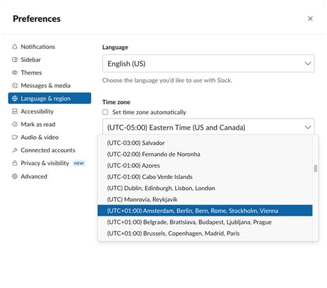Screen dimensions: 327x288
Task: Click the Accessibility icon
Action: click(14, 112)
